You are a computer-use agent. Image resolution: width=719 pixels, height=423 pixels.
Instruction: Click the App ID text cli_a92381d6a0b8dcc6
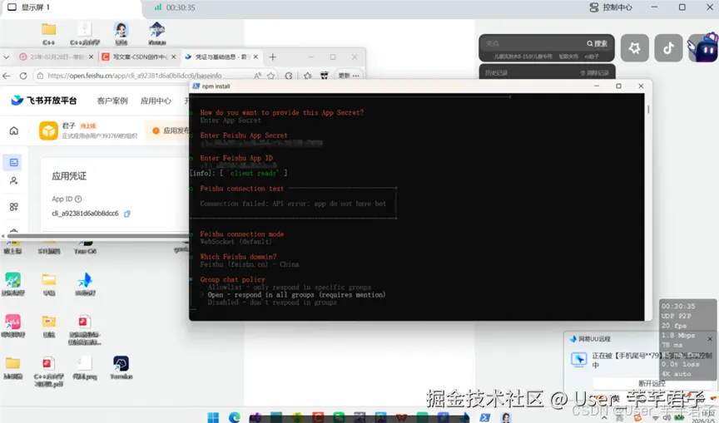pos(85,214)
